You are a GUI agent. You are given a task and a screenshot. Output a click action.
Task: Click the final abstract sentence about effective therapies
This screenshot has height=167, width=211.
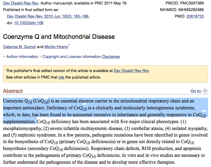(89, 162)
